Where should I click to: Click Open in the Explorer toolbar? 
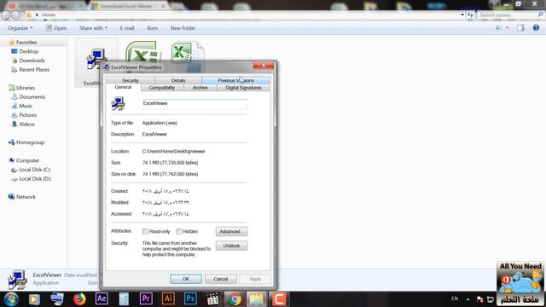point(56,28)
